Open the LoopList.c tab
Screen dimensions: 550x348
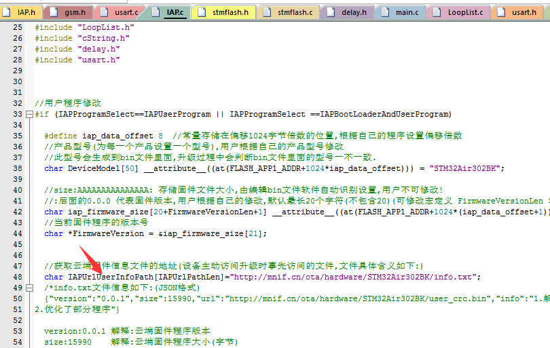coord(459,12)
